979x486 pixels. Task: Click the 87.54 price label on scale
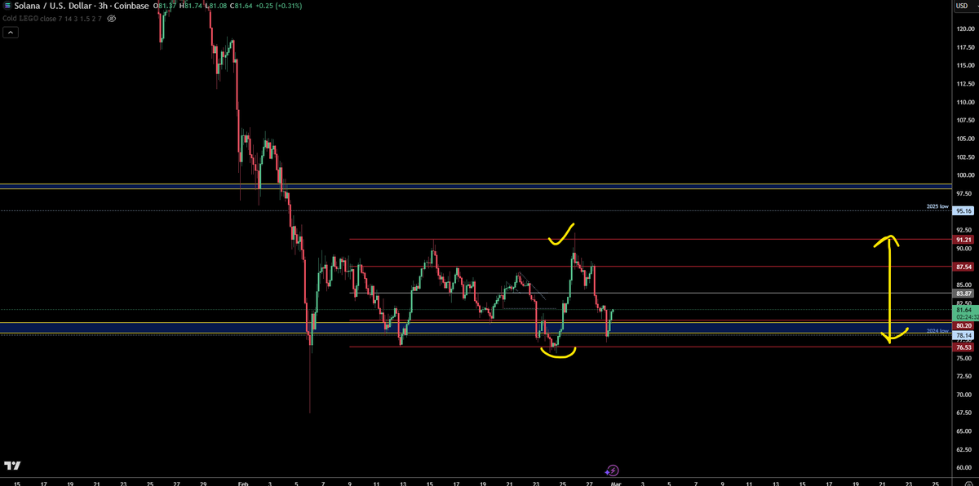tap(963, 267)
